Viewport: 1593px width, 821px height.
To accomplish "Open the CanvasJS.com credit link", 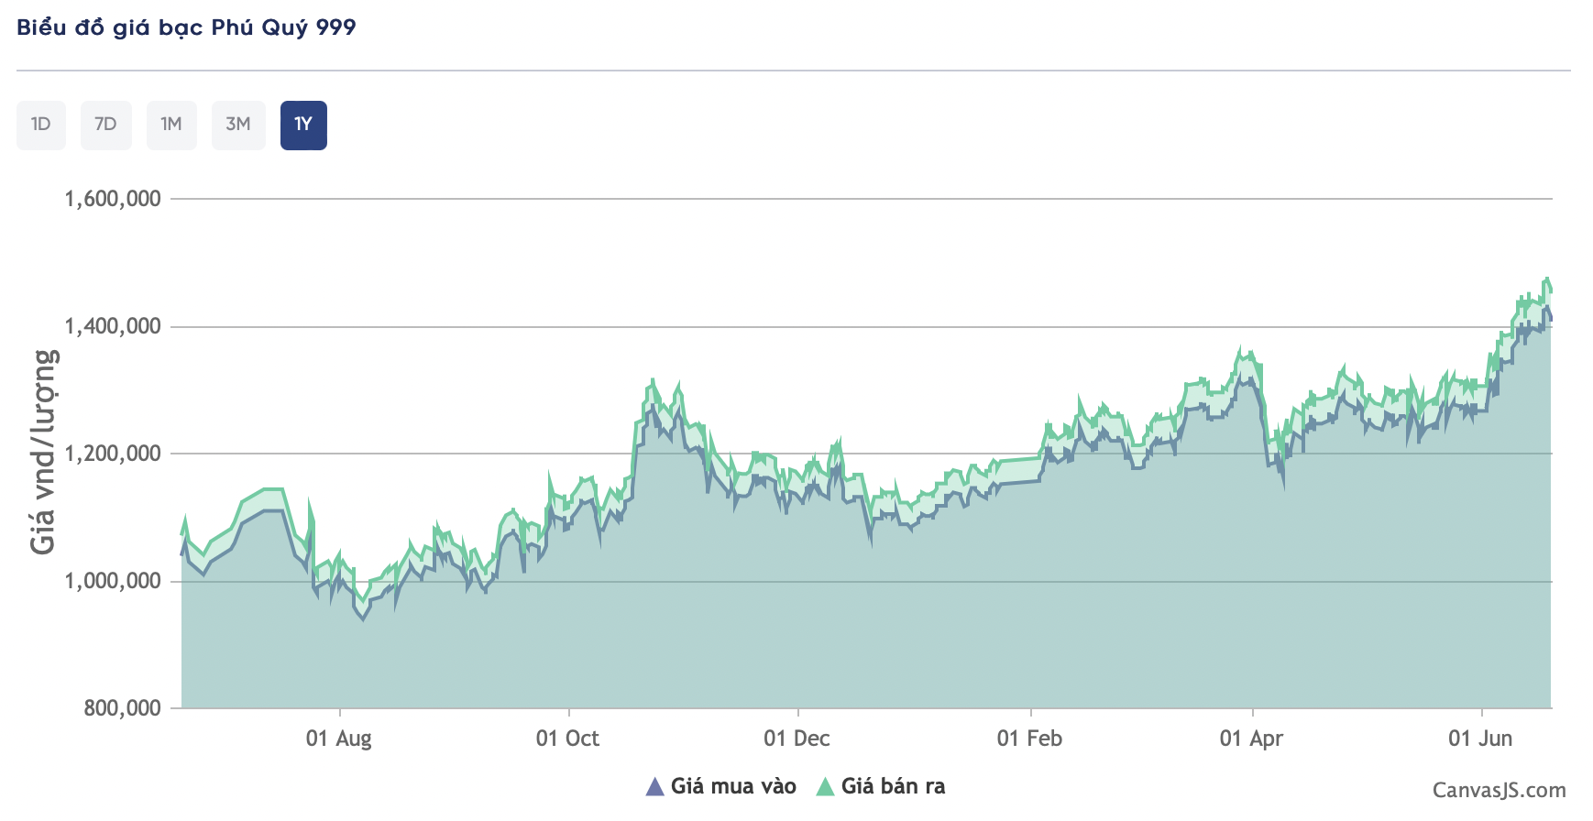I will [x=1500, y=790].
